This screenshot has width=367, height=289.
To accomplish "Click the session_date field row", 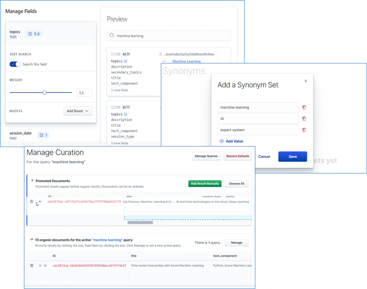I will (x=51, y=135).
